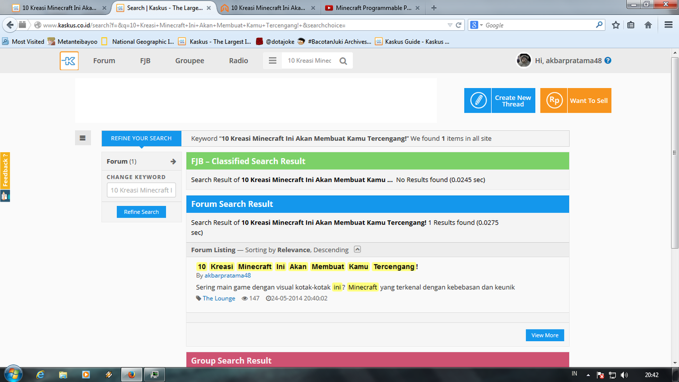Switch to first 10 Kreasi Minecraft tab

tap(59, 8)
